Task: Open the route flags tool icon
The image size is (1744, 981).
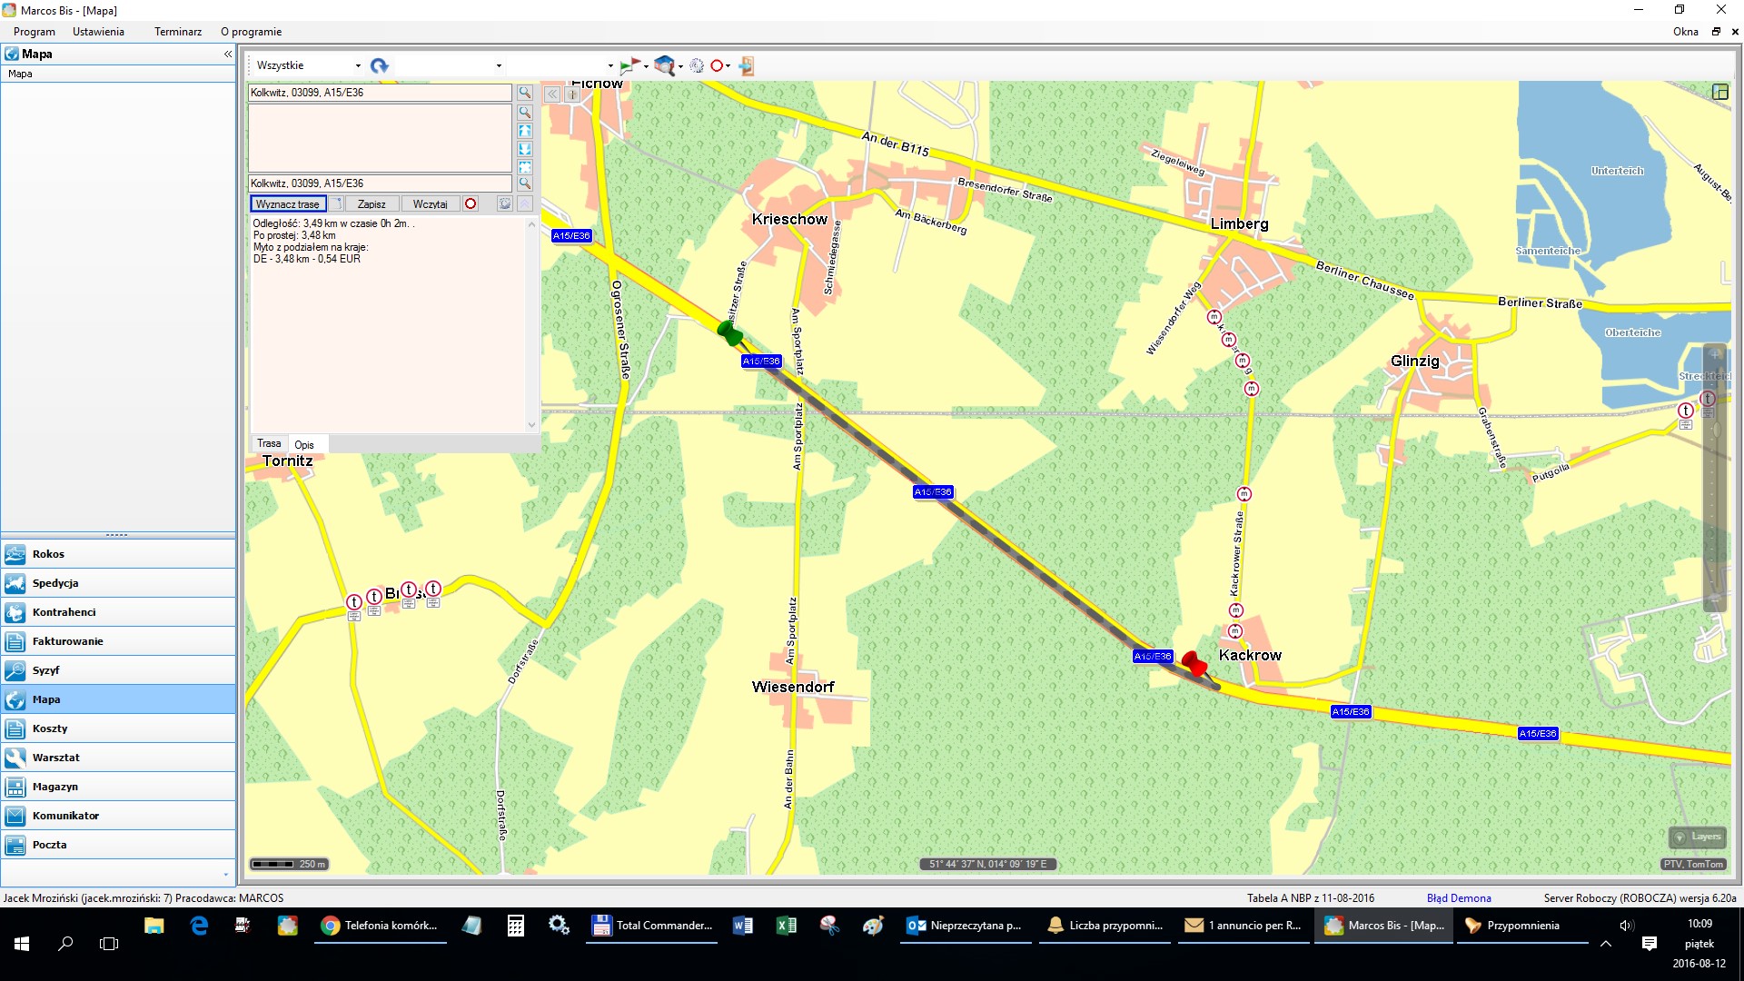Action: pos(629,65)
